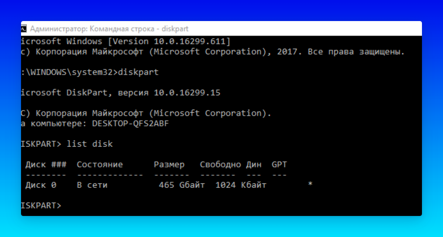Click the 'Диск 0' row entry
Viewport: 443px width, 237px height.
coord(41,185)
